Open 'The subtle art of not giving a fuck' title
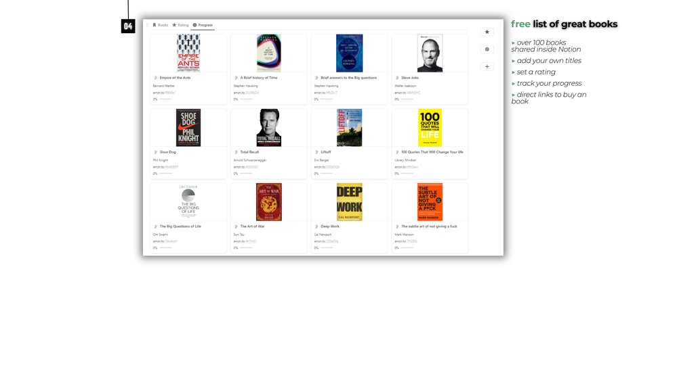The height and width of the screenshot is (382, 681). point(429,226)
